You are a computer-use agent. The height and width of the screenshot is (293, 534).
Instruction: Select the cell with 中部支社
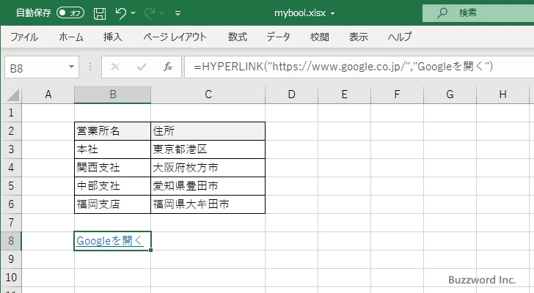pos(112,186)
